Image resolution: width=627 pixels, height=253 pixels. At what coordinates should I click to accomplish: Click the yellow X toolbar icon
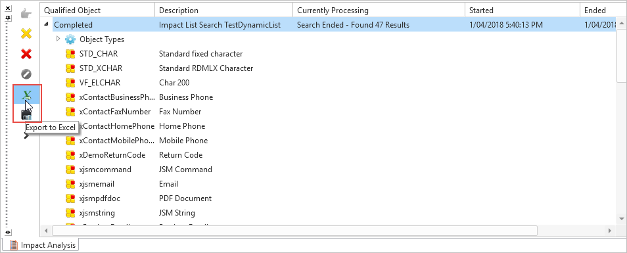[x=26, y=34]
